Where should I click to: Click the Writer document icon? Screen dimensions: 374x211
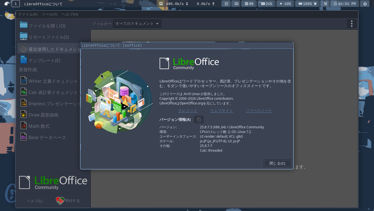point(24,80)
